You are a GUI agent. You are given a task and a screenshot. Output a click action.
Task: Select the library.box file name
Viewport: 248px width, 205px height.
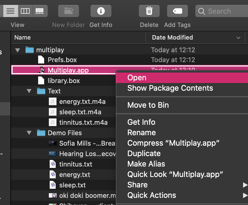click(x=64, y=81)
